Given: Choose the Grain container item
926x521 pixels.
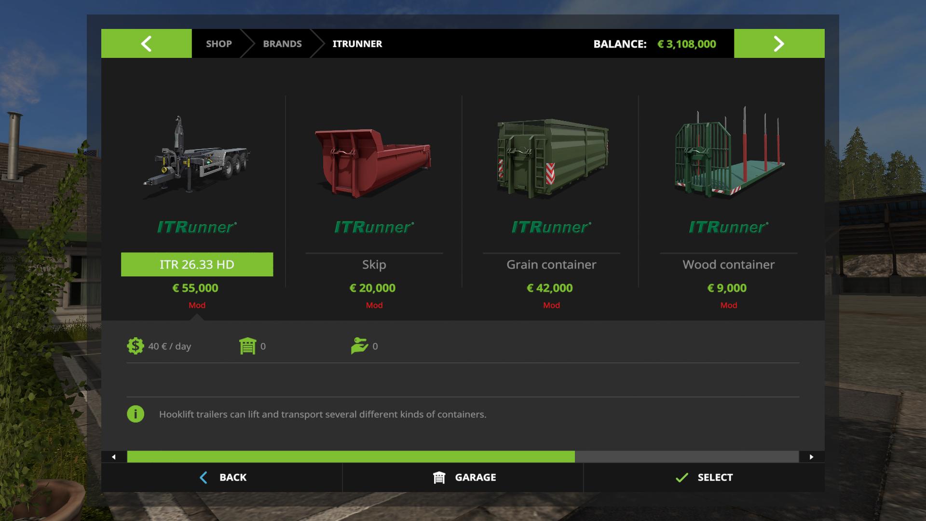Looking at the screenshot, I should pos(551,264).
